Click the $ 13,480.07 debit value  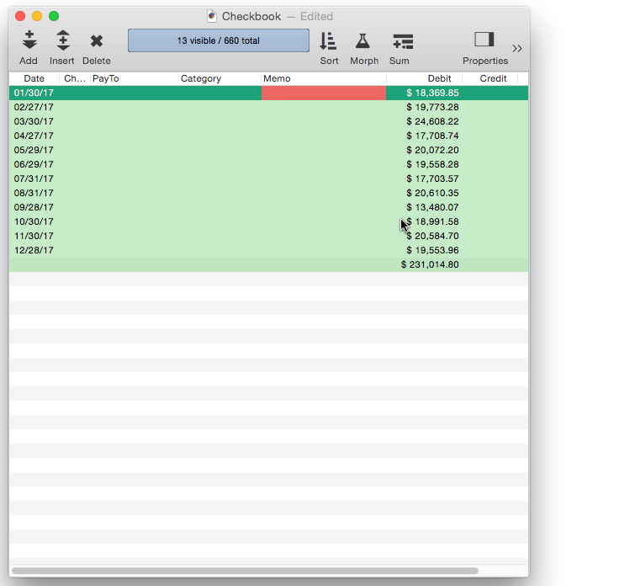432,207
